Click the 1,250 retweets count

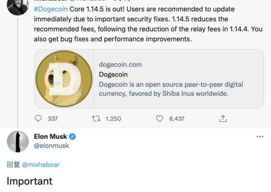113,119
